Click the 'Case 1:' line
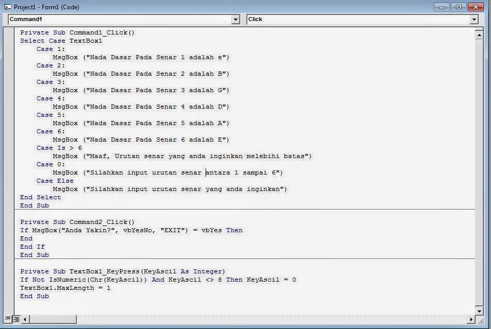 click(x=50, y=49)
